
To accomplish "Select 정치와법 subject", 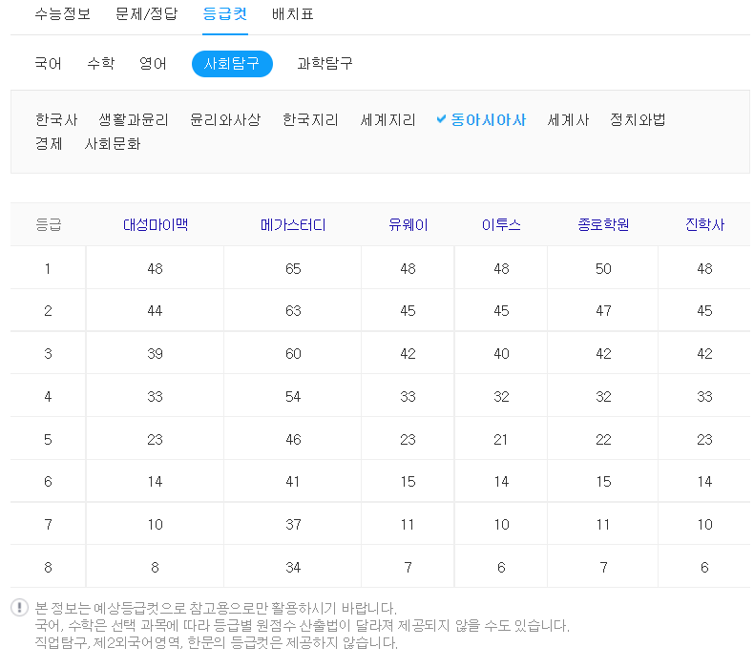I will tap(638, 119).
